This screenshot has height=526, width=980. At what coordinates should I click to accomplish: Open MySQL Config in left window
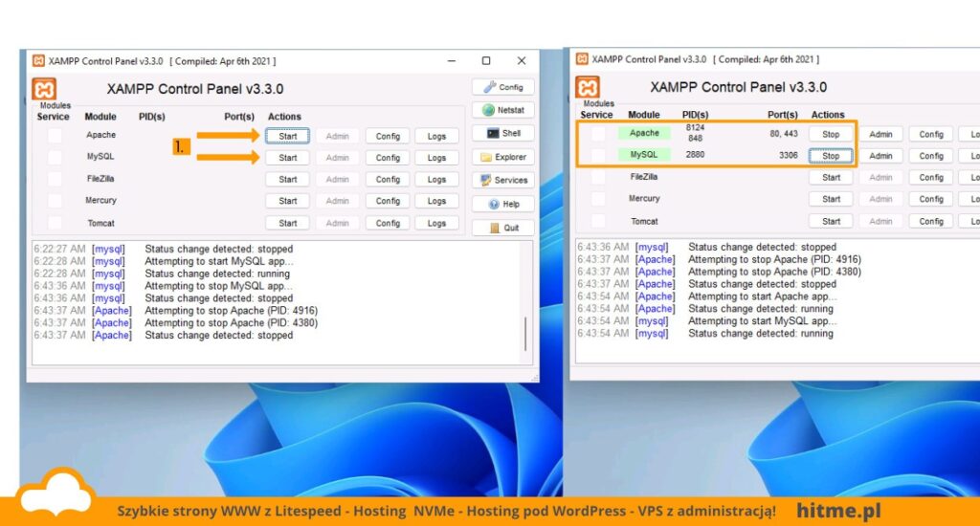click(388, 158)
